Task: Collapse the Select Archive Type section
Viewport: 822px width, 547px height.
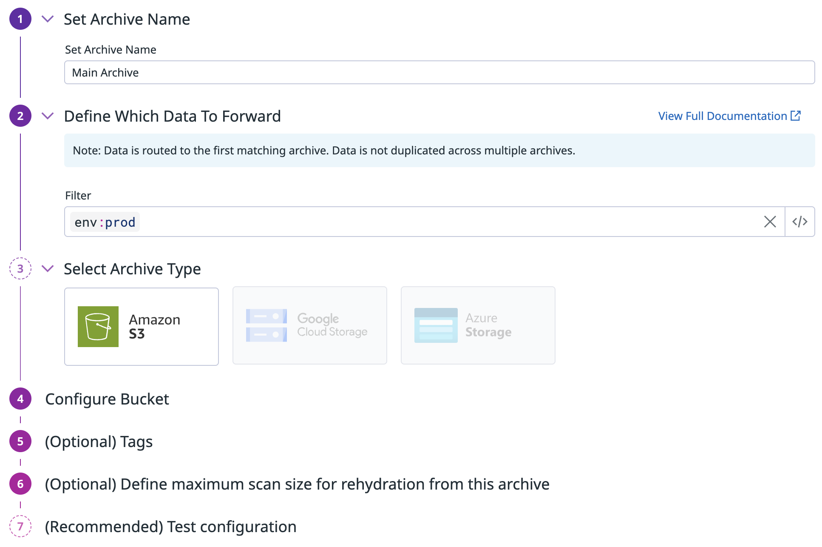Action: click(x=48, y=268)
